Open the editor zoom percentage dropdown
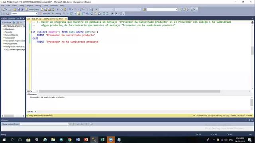Screen dimensions: 255x143 pyautogui.click(x=35, y=91)
